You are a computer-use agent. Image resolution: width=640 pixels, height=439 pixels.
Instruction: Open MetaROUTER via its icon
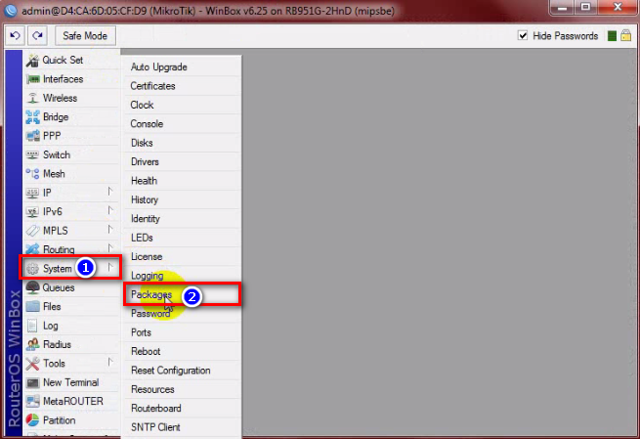tap(32, 401)
